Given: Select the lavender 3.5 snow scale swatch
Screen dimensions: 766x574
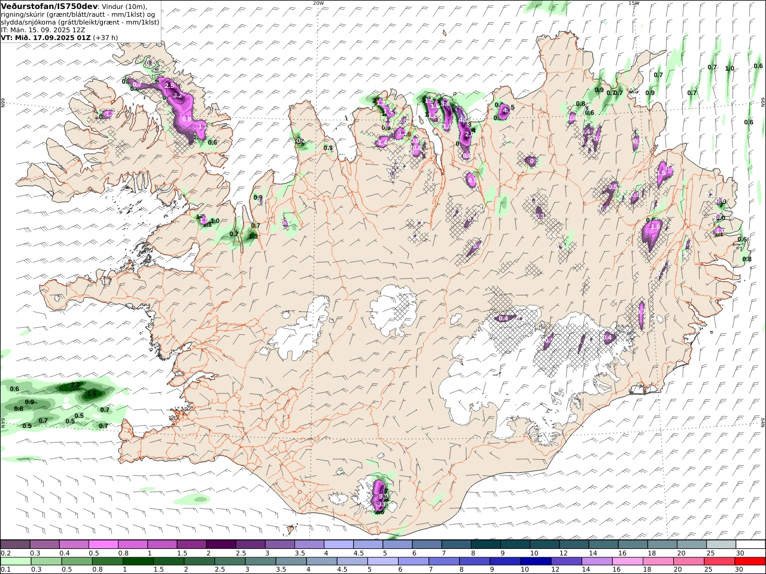Looking at the screenshot, I should click(309, 544).
